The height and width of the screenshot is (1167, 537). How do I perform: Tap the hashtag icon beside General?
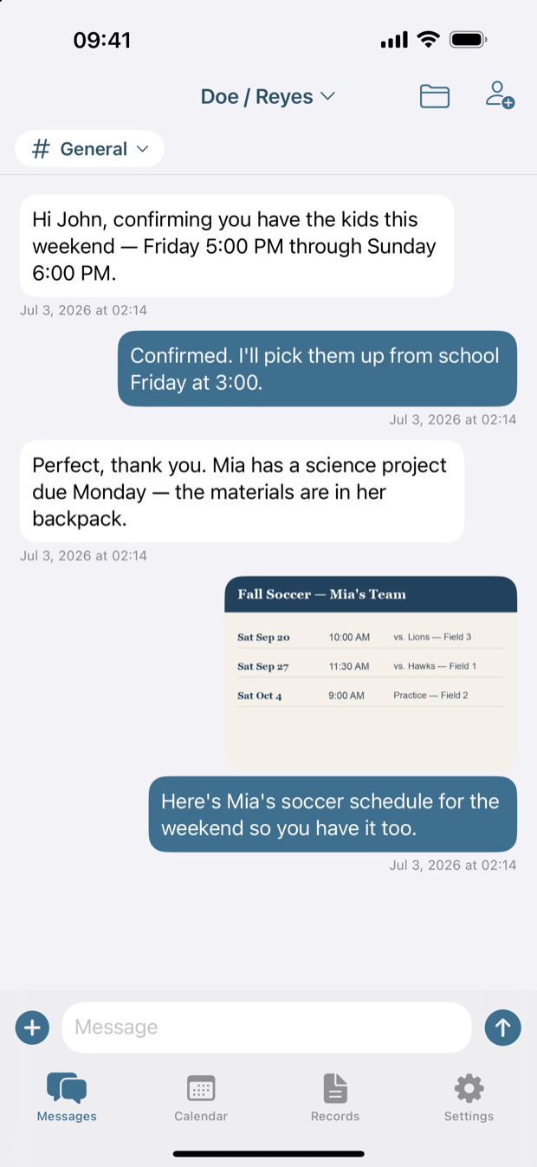41,149
